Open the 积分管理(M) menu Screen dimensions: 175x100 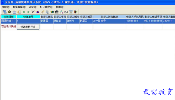47,7
